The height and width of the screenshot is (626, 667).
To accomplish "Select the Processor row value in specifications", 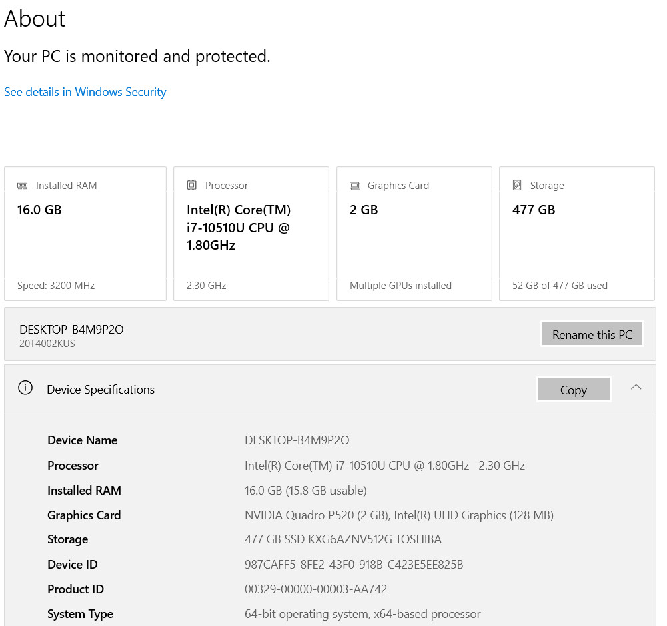I will coord(385,466).
